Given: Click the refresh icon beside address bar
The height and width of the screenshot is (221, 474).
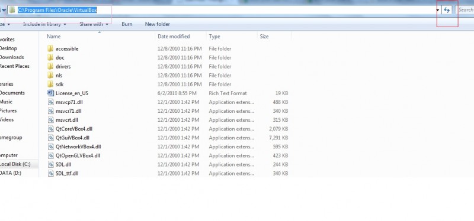Looking at the screenshot, I should (447, 10).
